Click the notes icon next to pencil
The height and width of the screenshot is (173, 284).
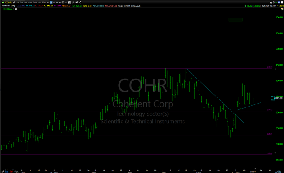(x=76, y=3)
